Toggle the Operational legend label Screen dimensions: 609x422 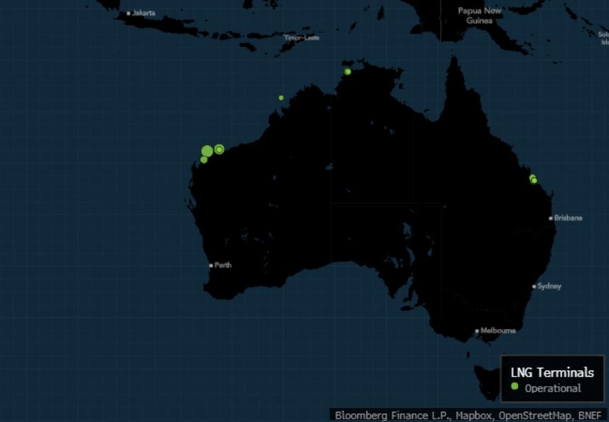pos(552,388)
